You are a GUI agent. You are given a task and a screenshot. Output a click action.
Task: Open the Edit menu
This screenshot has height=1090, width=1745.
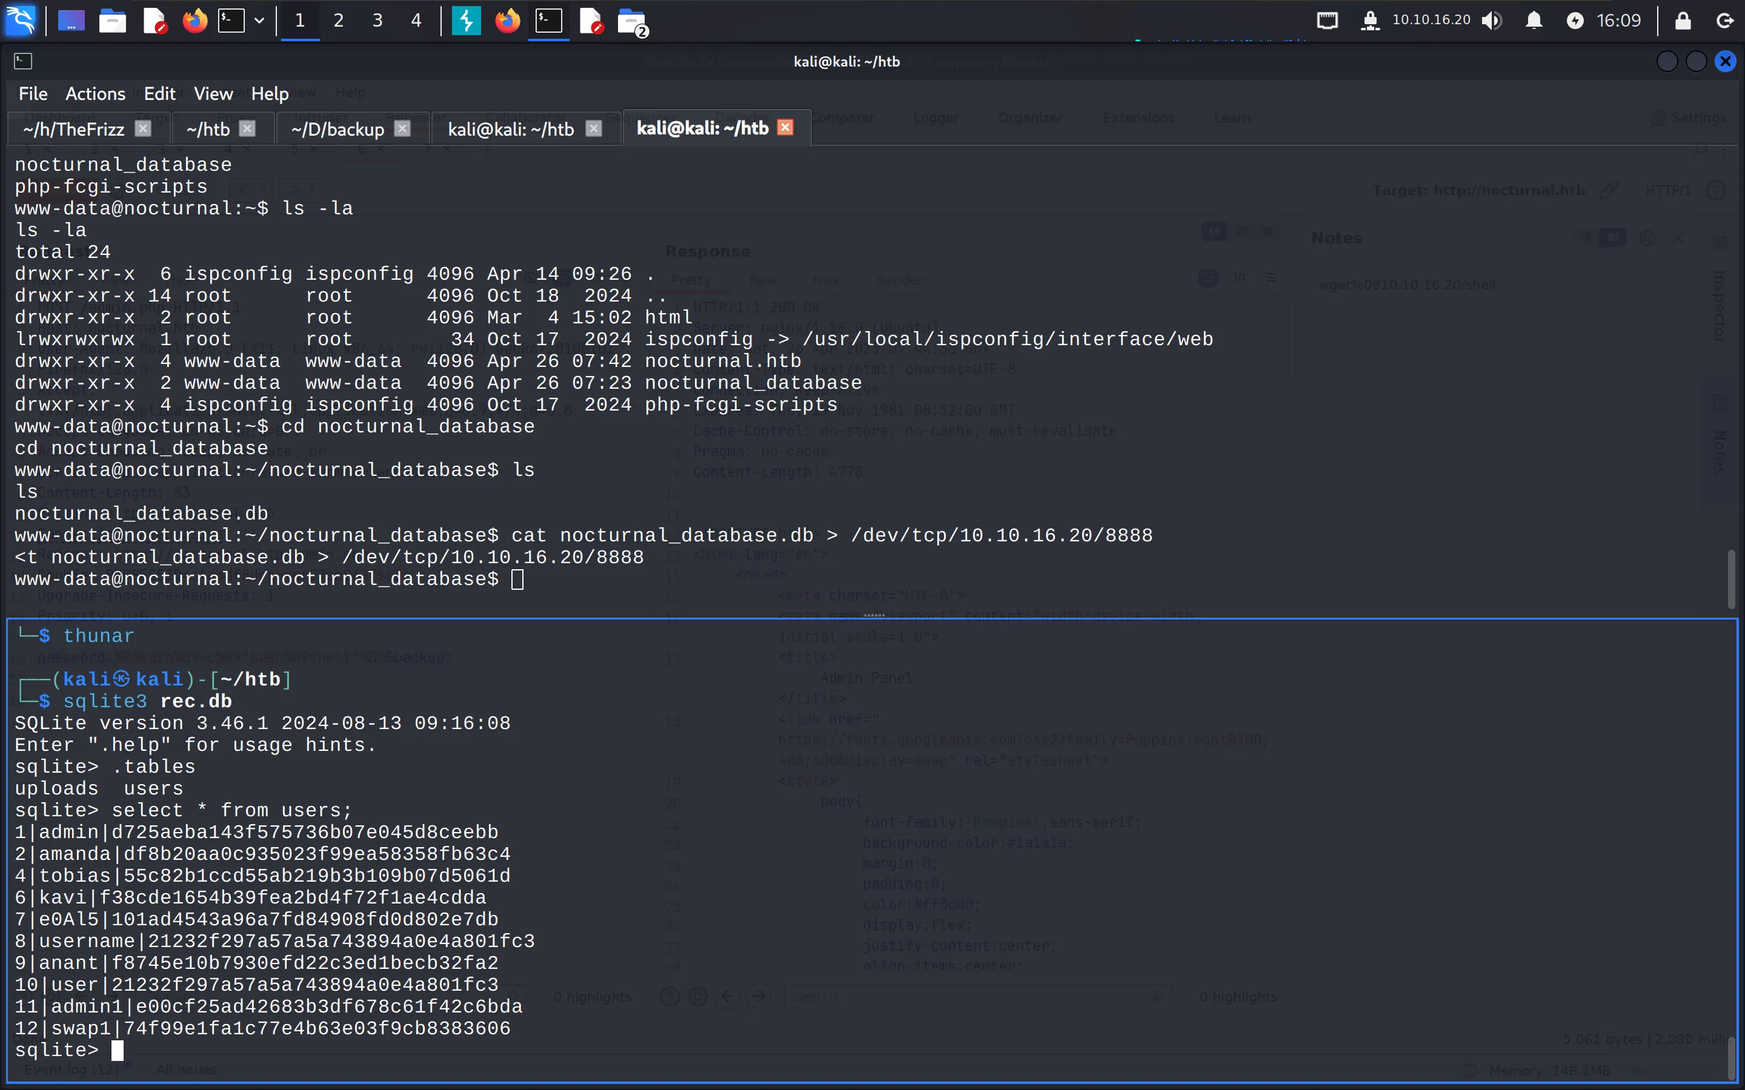[159, 94]
